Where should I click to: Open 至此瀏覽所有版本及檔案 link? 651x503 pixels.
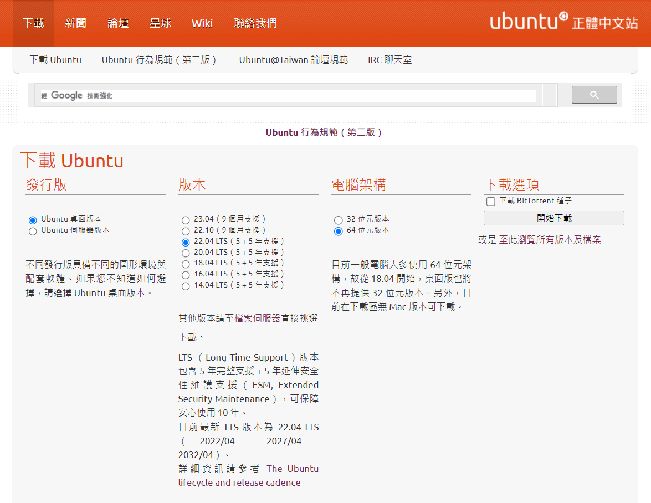tap(550, 239)
